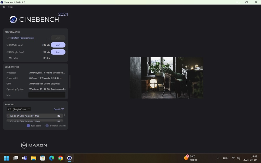The width and height of the screenshot is (261, 163).
Task: Open the Windows Start menu
Action: (x=7, y=158)
